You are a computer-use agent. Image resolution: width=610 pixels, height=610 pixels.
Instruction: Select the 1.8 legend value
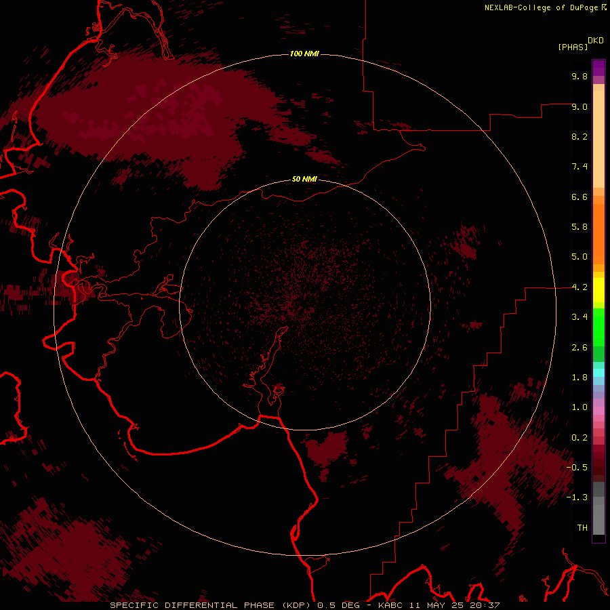pyautogui.click(x=579, y=378)
